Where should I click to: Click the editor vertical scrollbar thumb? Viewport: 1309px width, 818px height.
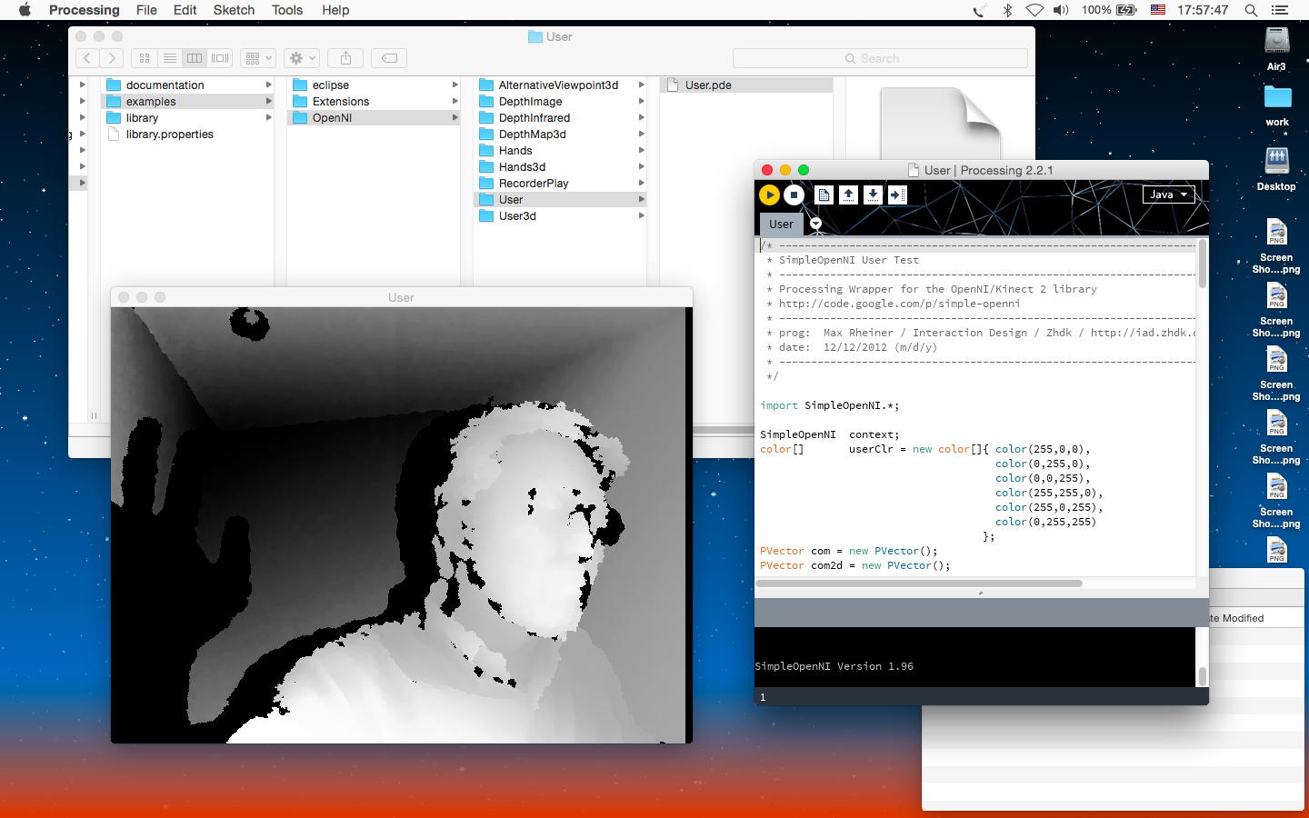(x=1203, y=264)
